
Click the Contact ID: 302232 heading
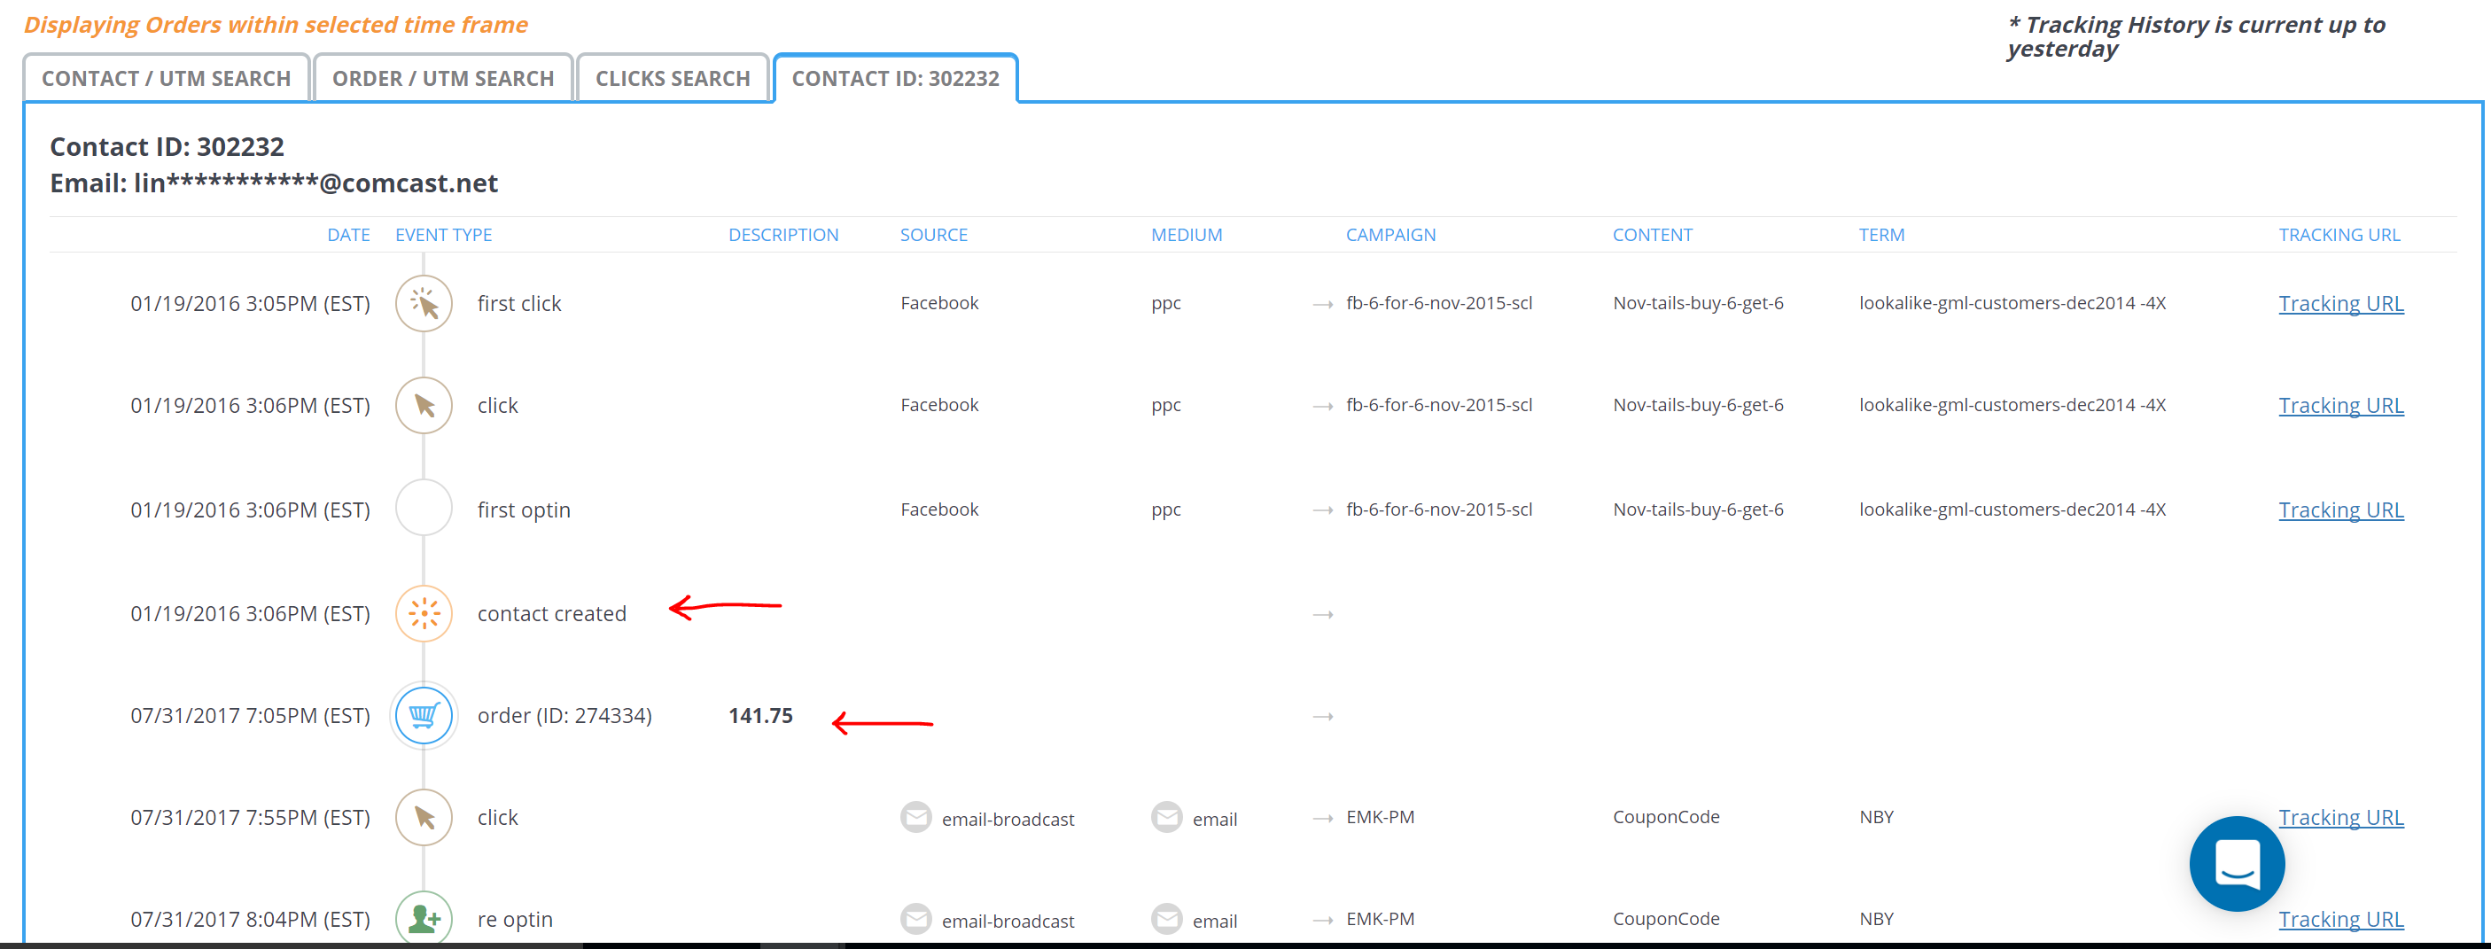(x=167, y=146)
